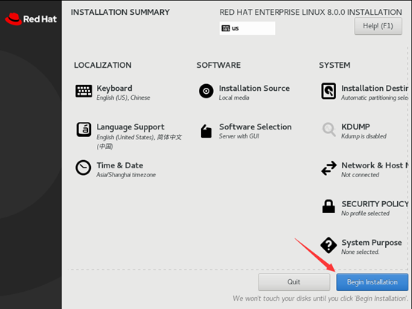
Task: Open the Software Selection title
Action: click(255, 127)
